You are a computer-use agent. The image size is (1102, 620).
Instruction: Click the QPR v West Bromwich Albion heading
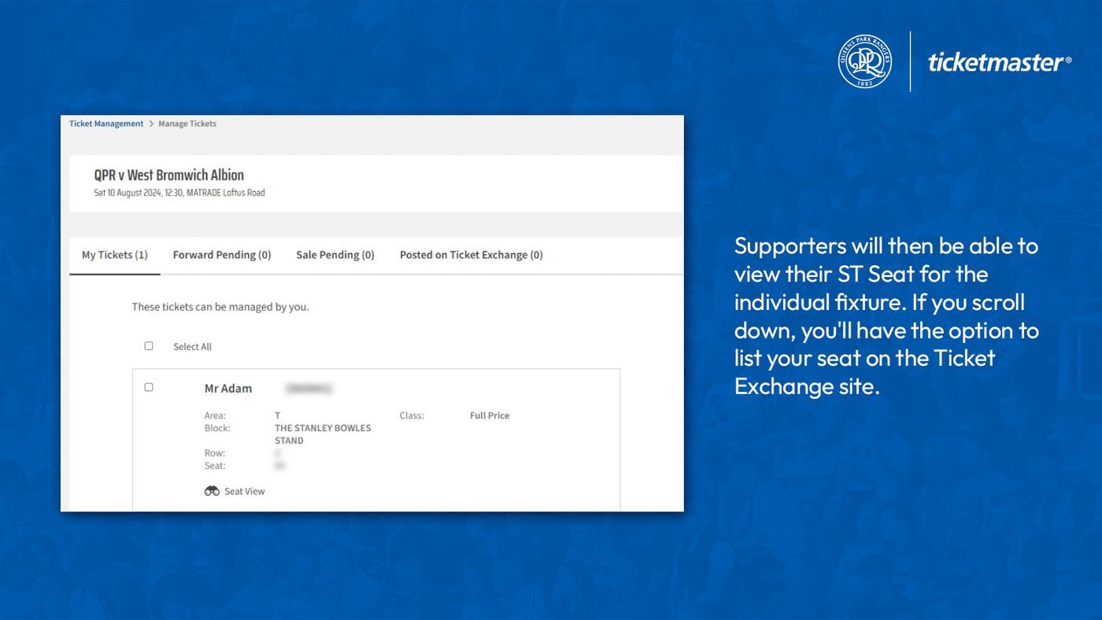170,175
